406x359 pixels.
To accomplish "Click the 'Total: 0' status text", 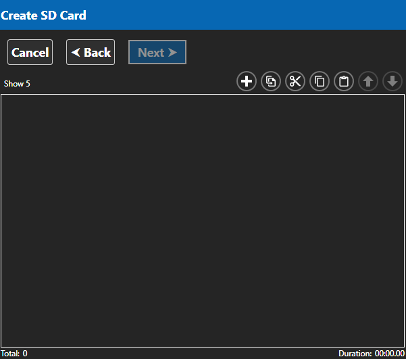I will tap(14, 354).
